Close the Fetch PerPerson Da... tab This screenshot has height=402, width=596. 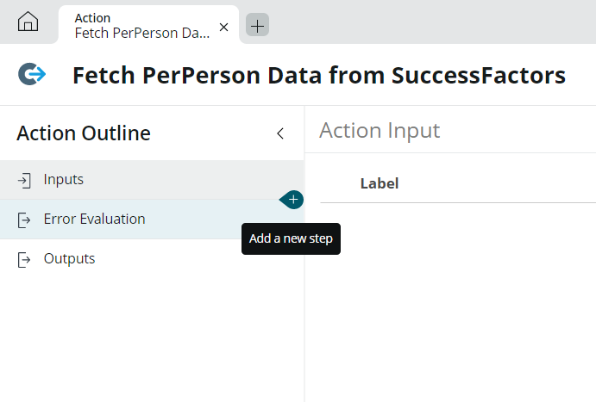(224, 27)
